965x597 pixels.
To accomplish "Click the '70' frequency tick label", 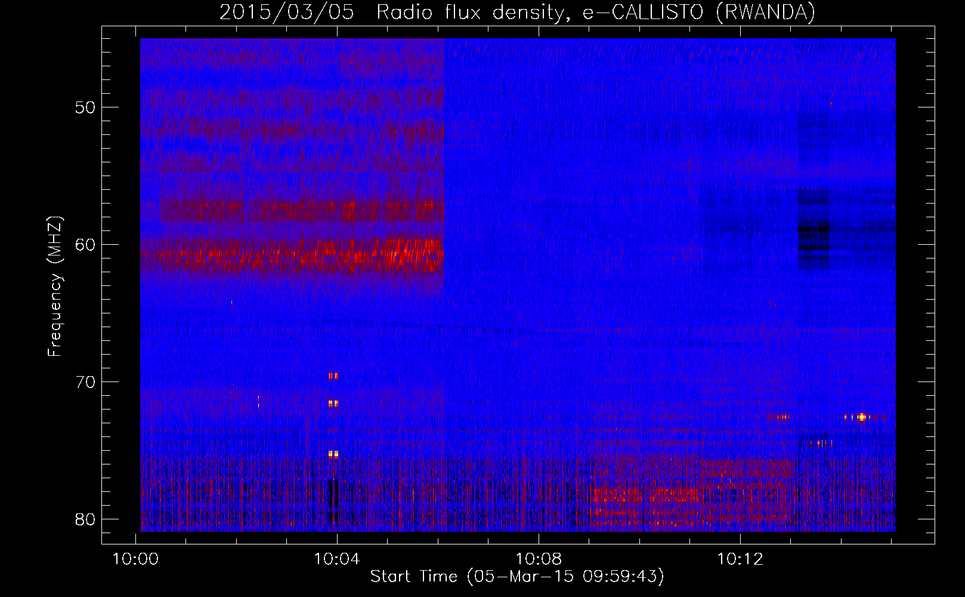I will (x=85, y=382).
